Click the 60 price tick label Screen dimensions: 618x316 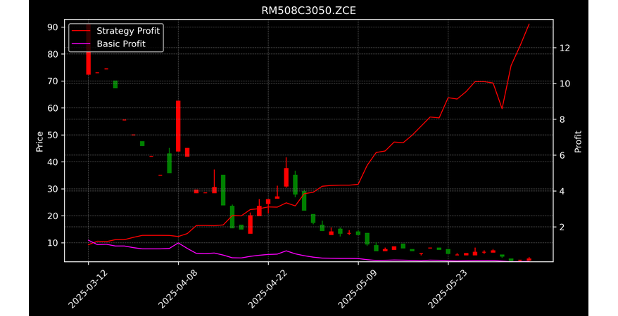click(53, 108)
